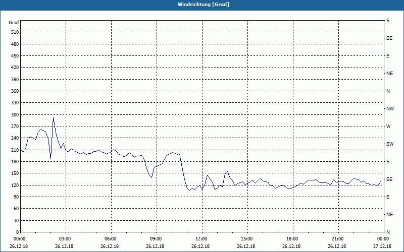The height and width of the screenshot is (252, 404).
Task: Select the 12:00 time axis label
Action: point(201,239)
